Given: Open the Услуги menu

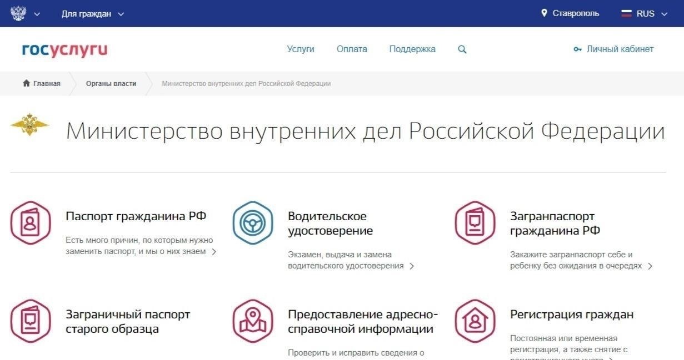Looking at the screenshot, I should (301, 49).
